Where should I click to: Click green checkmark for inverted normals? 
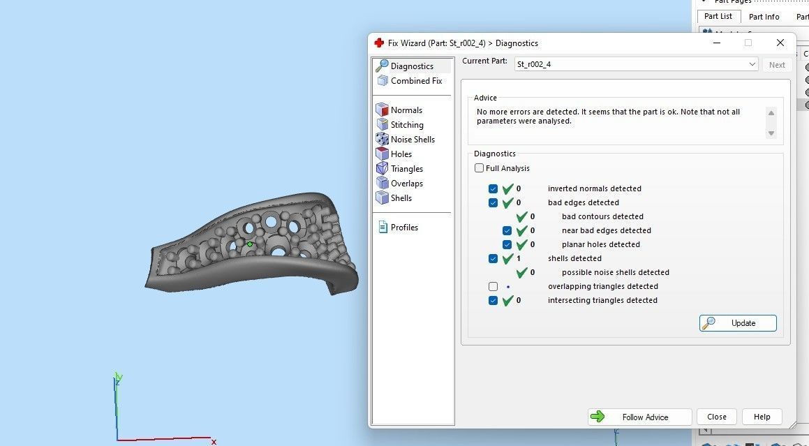click(507, 188)
